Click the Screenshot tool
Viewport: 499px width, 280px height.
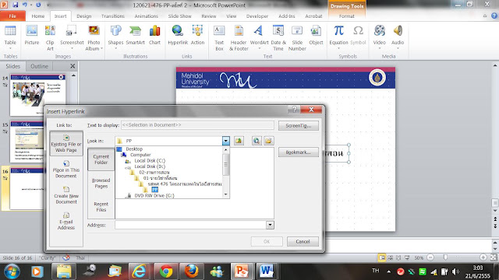point(72,37)
